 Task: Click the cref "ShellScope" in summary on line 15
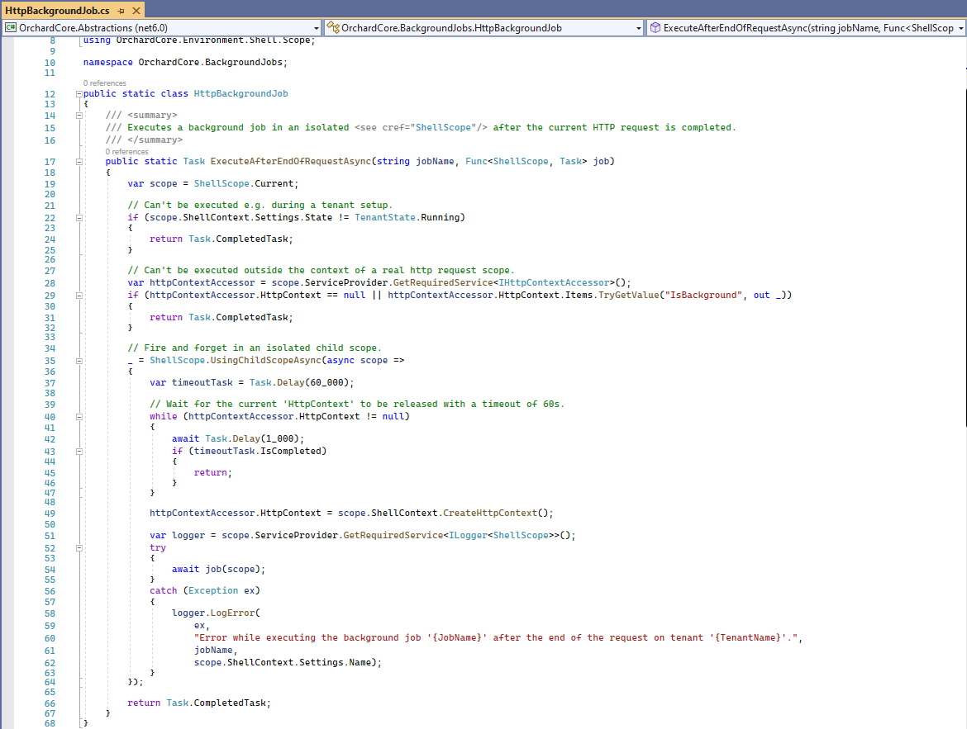443,128
